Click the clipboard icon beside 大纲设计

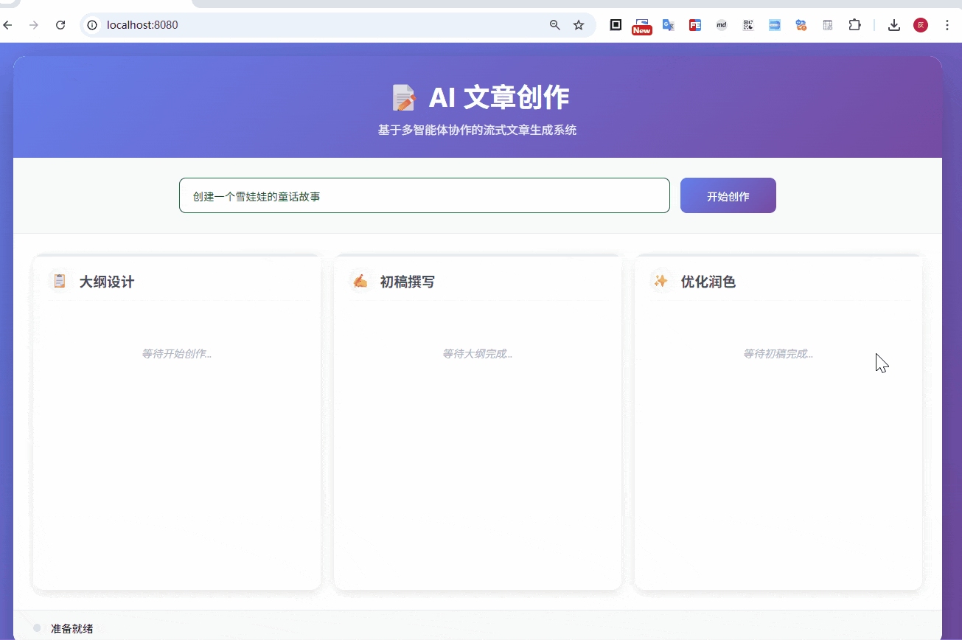(x=60, y=281)
